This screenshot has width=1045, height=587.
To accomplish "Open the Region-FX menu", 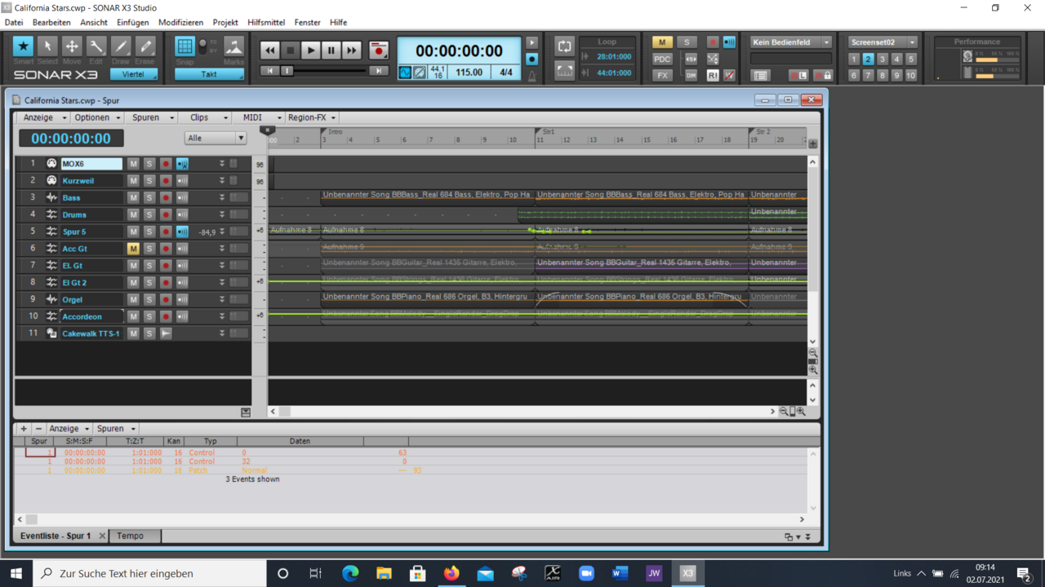I will tap(312, 117).
